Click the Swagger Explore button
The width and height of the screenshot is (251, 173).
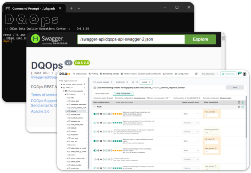200,39
